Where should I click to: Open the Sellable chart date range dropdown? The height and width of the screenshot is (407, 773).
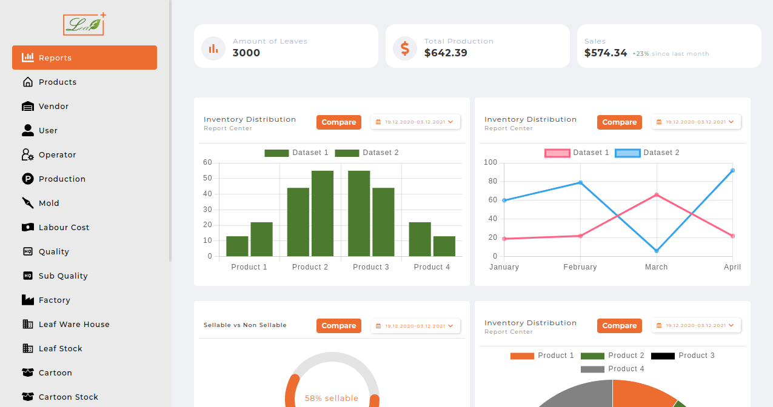tap(415, 326)
